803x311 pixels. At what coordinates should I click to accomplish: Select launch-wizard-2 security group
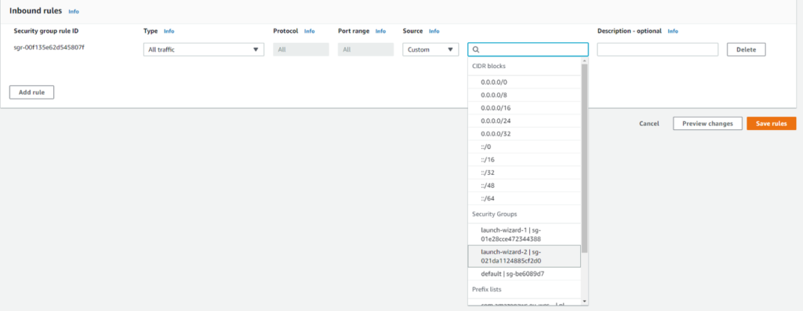point(525,255)
